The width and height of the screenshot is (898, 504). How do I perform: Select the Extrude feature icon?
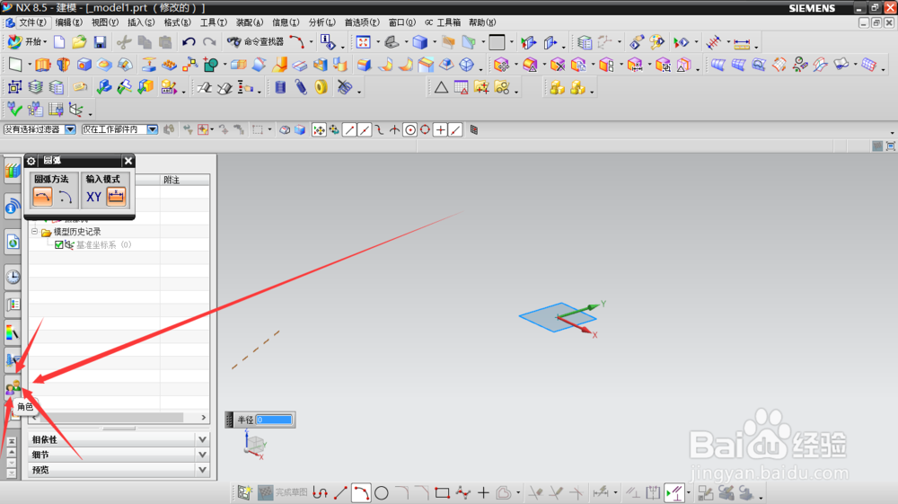pos(43,65)
